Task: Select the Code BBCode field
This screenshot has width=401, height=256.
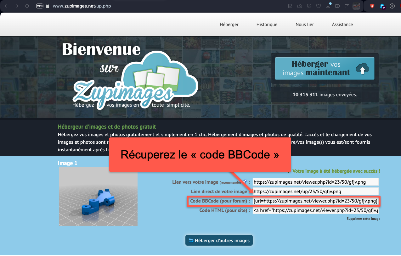Action: pos(315,201)
